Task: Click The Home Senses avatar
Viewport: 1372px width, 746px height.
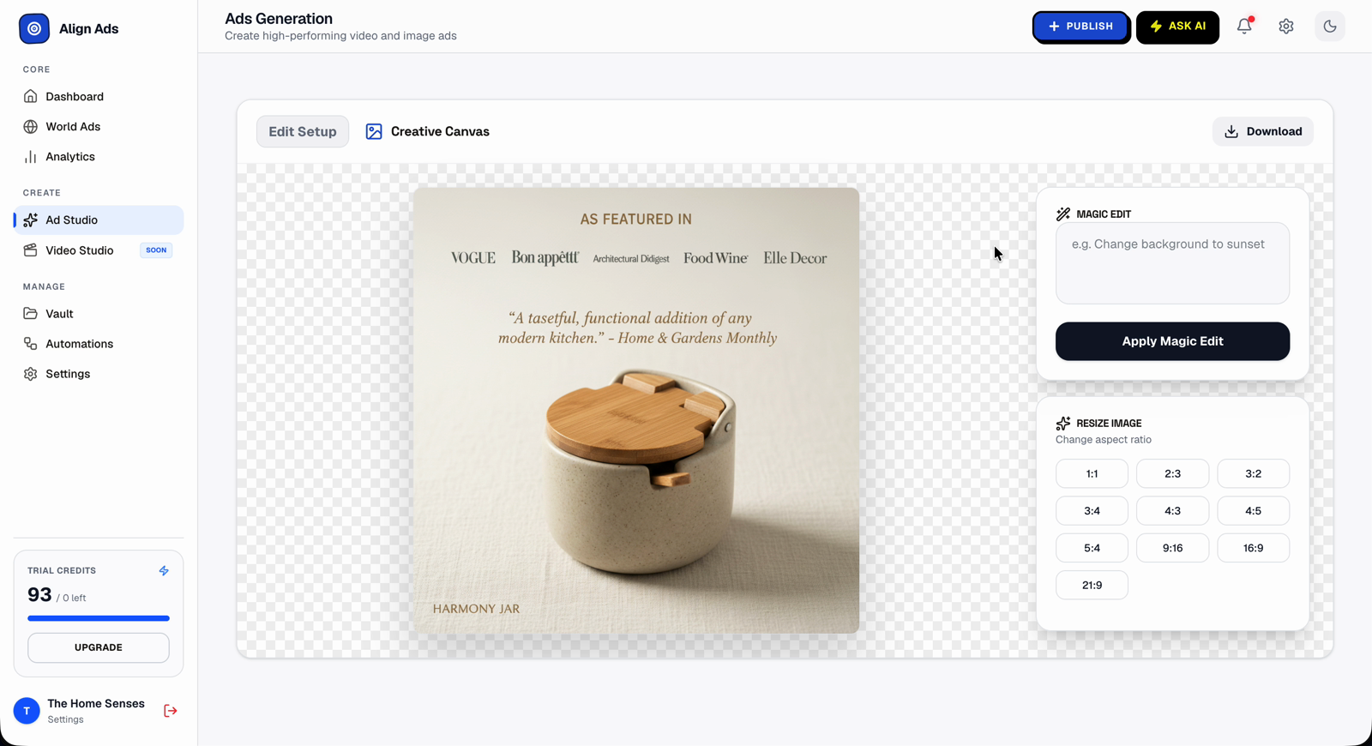Action: 27,711
